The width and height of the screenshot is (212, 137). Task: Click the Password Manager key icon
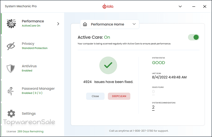11,91
